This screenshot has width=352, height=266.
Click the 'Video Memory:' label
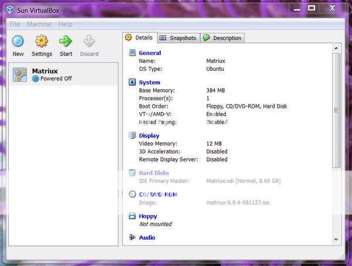158,144
